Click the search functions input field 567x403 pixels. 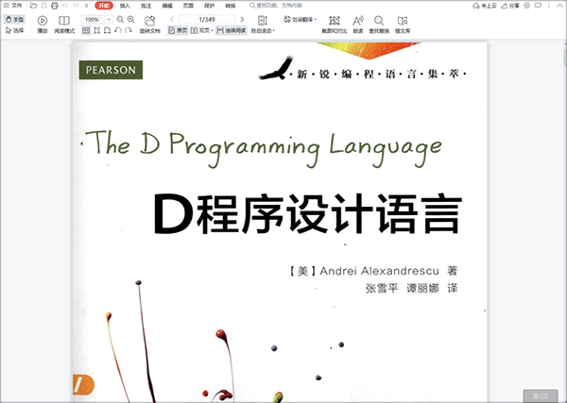pos(276,6)
